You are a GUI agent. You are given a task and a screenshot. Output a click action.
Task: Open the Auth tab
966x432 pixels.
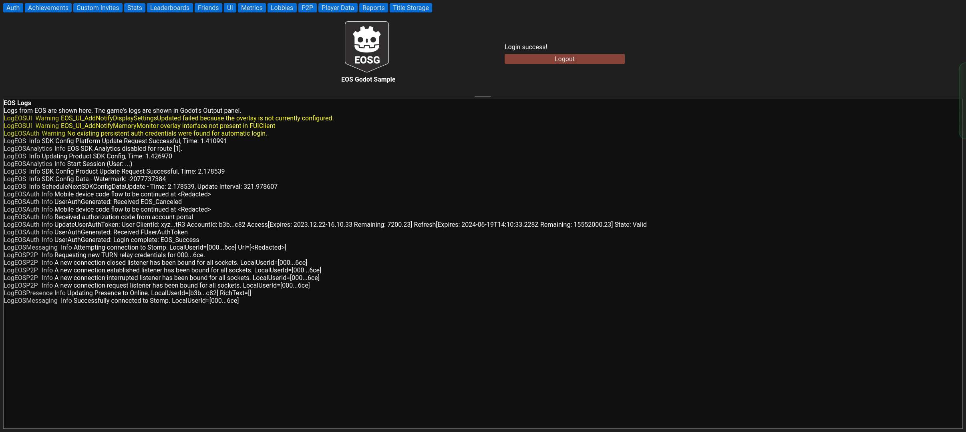(x=13, y=8)
